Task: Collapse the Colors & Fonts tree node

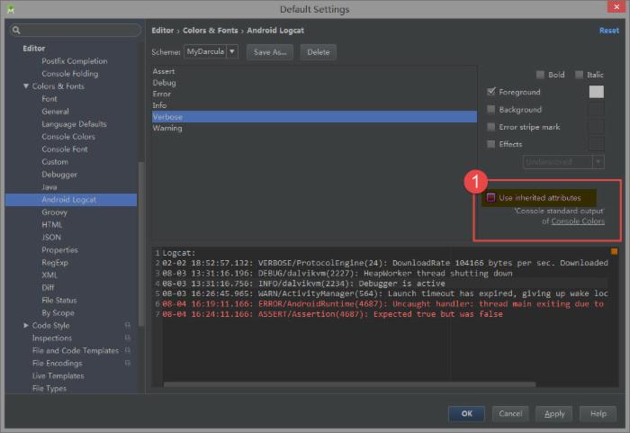Action: 25,86
